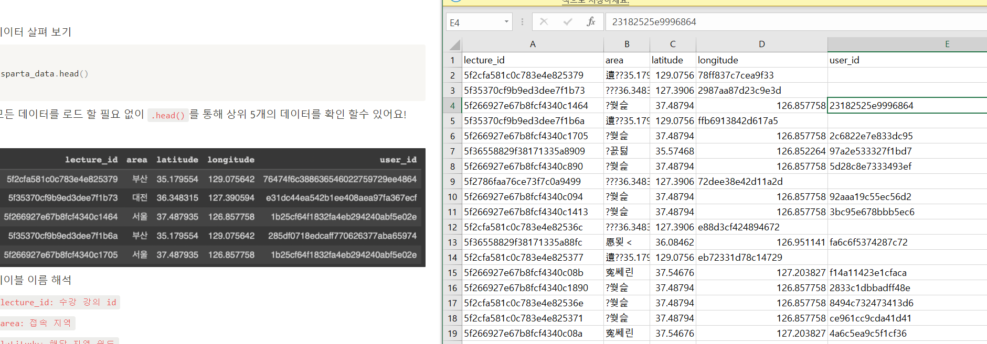Image resolution: width=987 pixels, height=344 pixels.
Task: Click the formula bar with 23182525e9996864
Action: [796, 22]
